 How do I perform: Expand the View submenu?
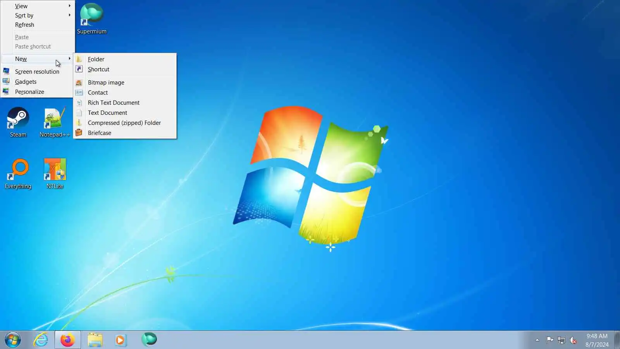[x=38, y=6]
